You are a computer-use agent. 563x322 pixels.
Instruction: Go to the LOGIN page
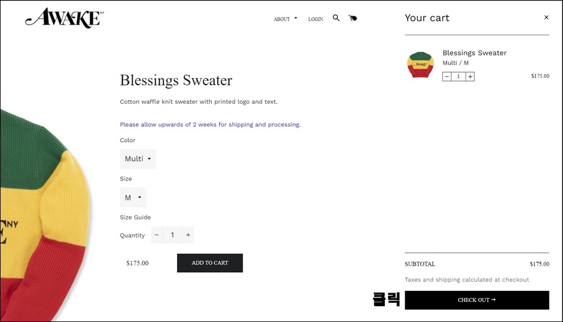(316, 19)
